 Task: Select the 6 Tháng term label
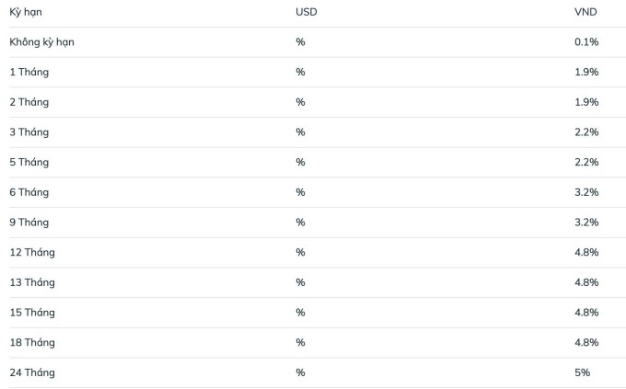[29, 192]
